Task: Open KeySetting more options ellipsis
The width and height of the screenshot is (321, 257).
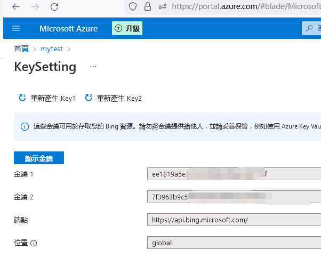Action: tap(93, 67)
